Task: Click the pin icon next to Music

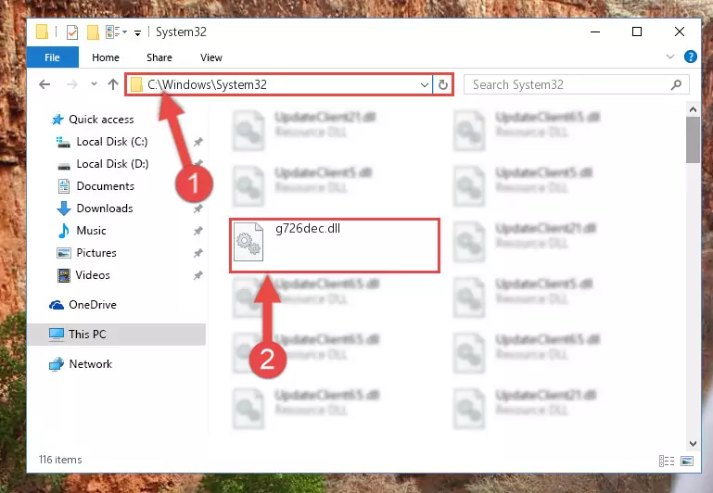Action: click(x=197, y=231)
